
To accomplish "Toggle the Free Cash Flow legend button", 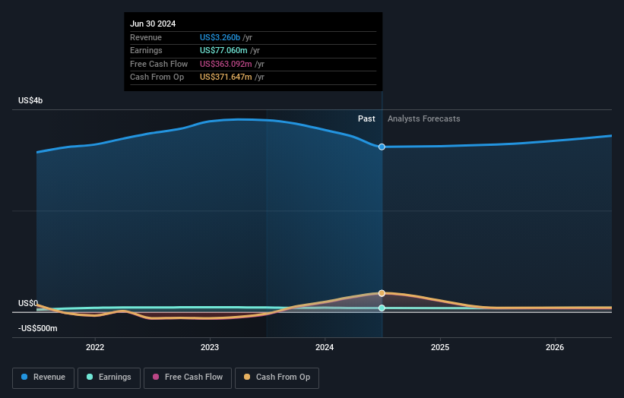I will [188, 377].
